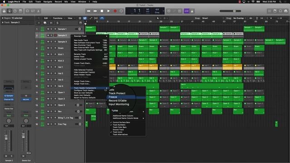Viewport: 290px width, 163px height.
Task: Expand the Track Sample 2 disclosure triangle
Action: point(3,22)
